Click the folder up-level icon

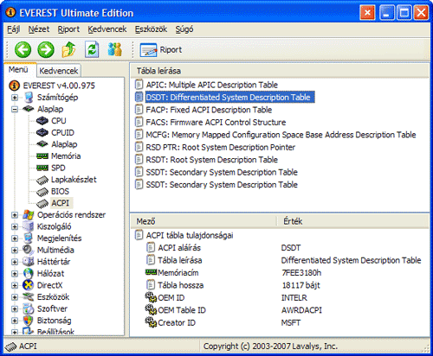(x=68, y=49)
